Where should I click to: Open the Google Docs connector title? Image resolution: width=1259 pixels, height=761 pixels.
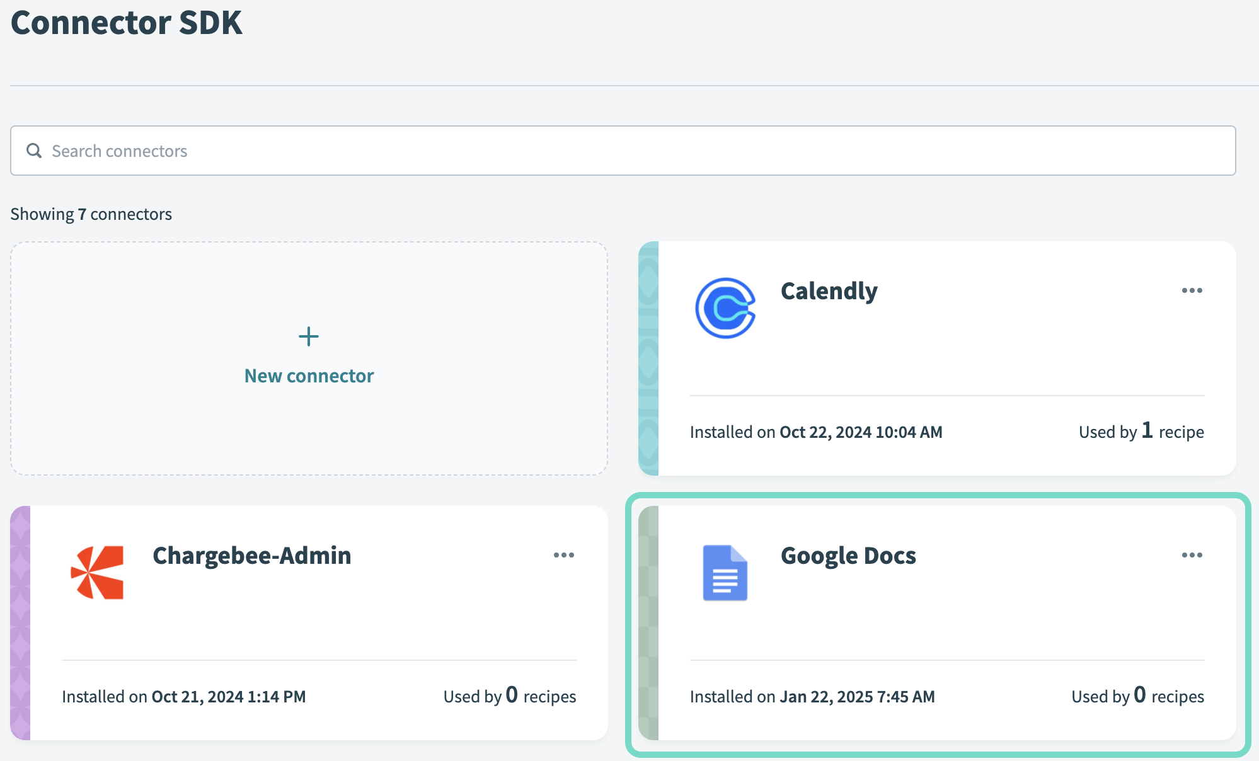point(848,556)
